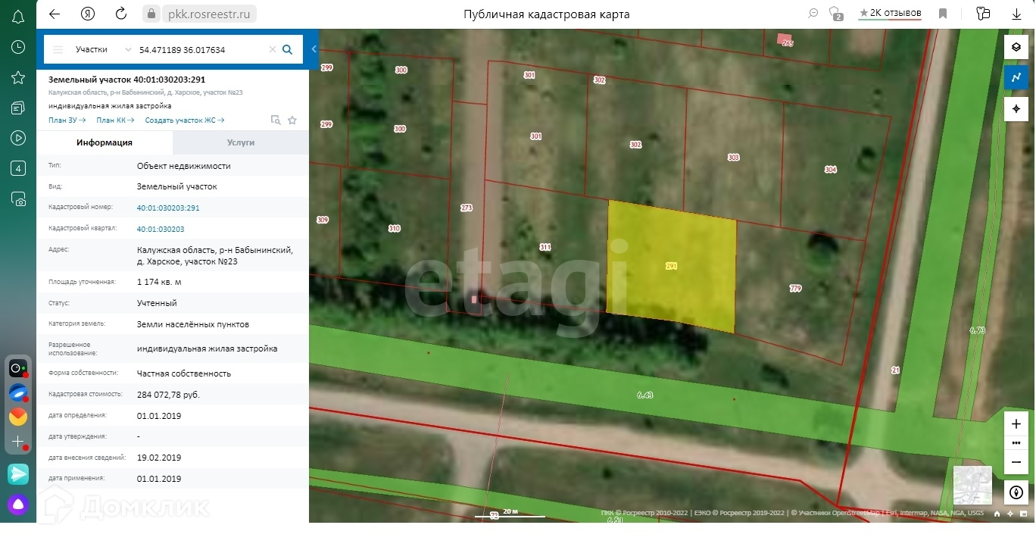Open browsing history clock icon
This screenshot has width=1036, height=550.
[x=18, y=47]
